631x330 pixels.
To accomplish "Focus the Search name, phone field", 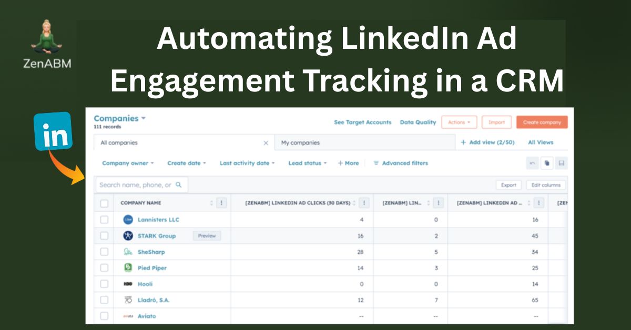I will pos(141,185).
